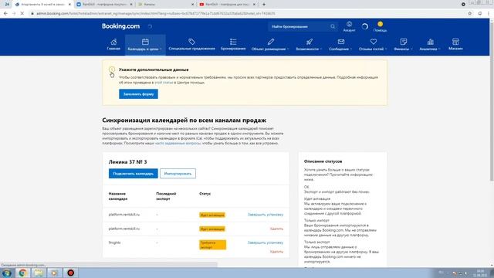The width and height of the screenshot is (494, 278).
Task: Click the Аккаунт profile icon
Action: coord(349,24)
